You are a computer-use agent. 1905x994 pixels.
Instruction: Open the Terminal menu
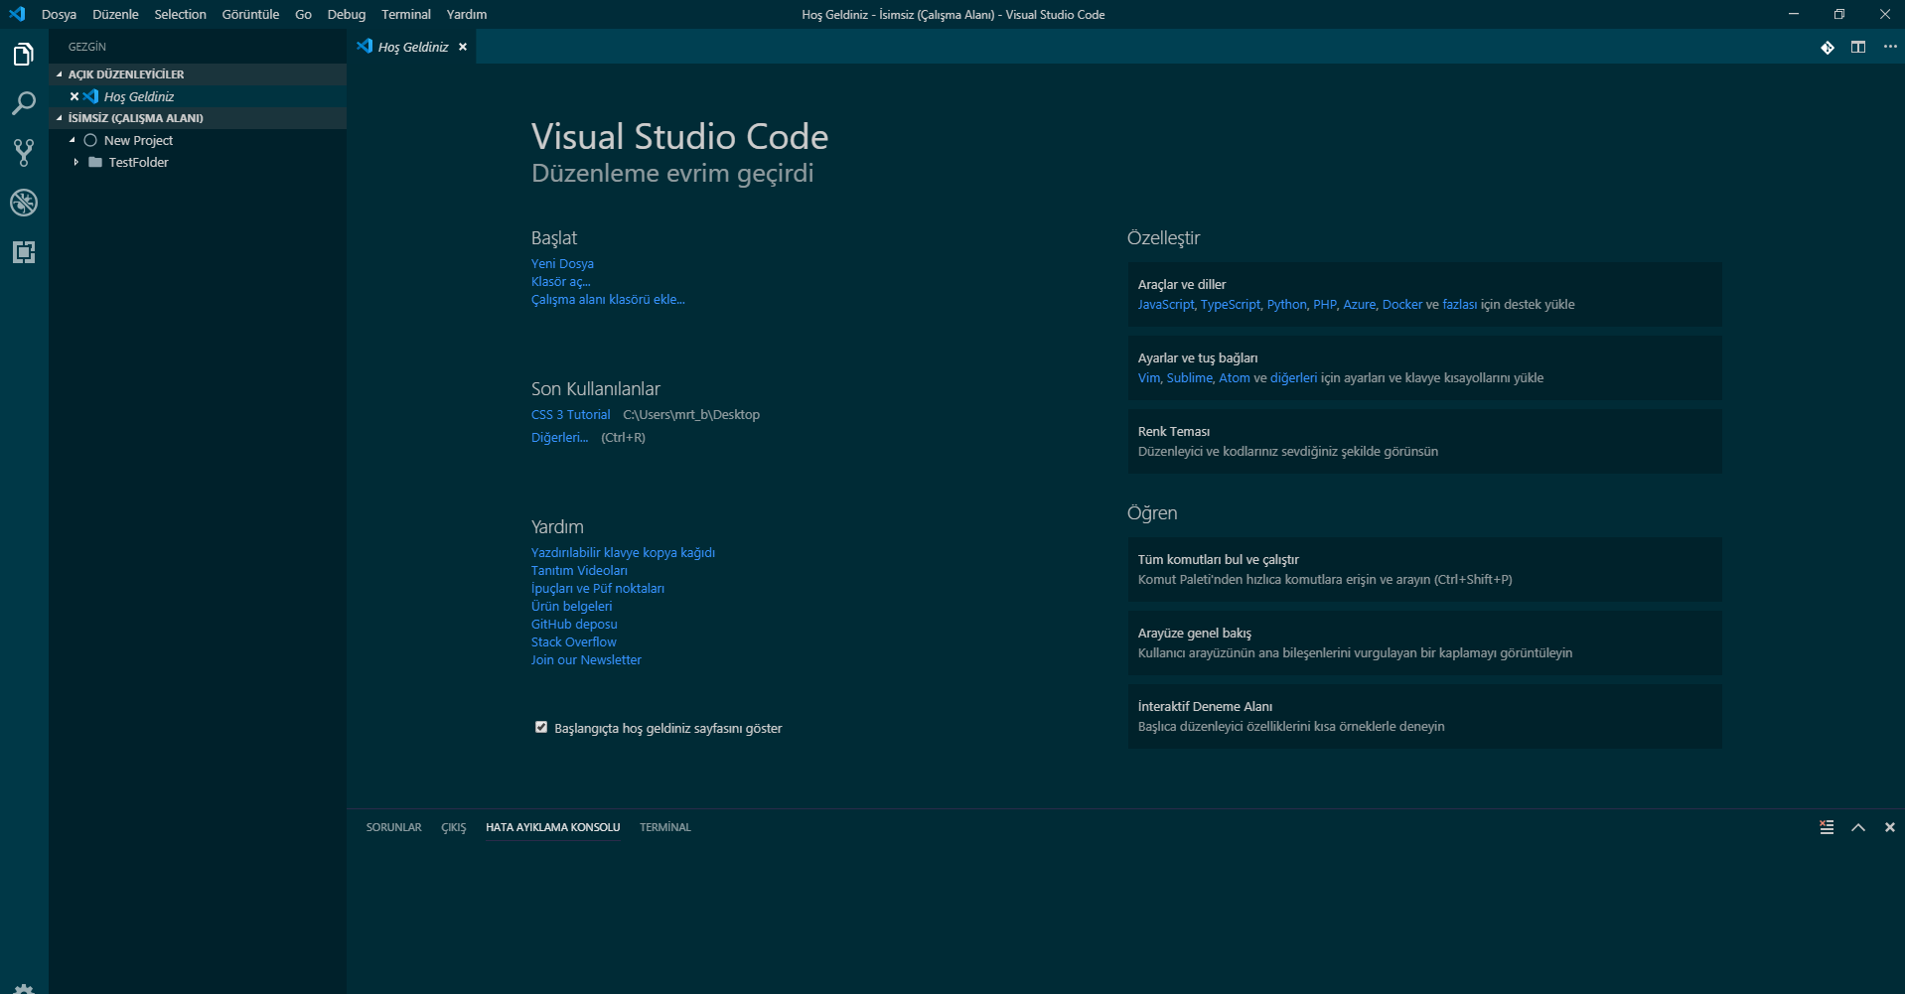pos(405,14)
